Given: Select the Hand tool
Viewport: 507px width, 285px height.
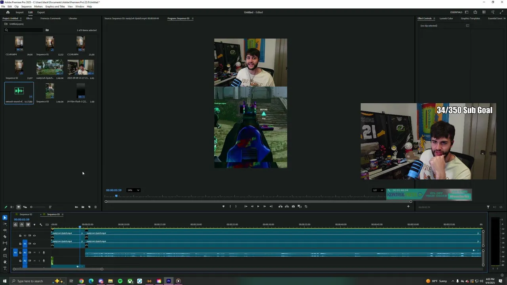Looking at the screenshot, I should tap(5, 262).
